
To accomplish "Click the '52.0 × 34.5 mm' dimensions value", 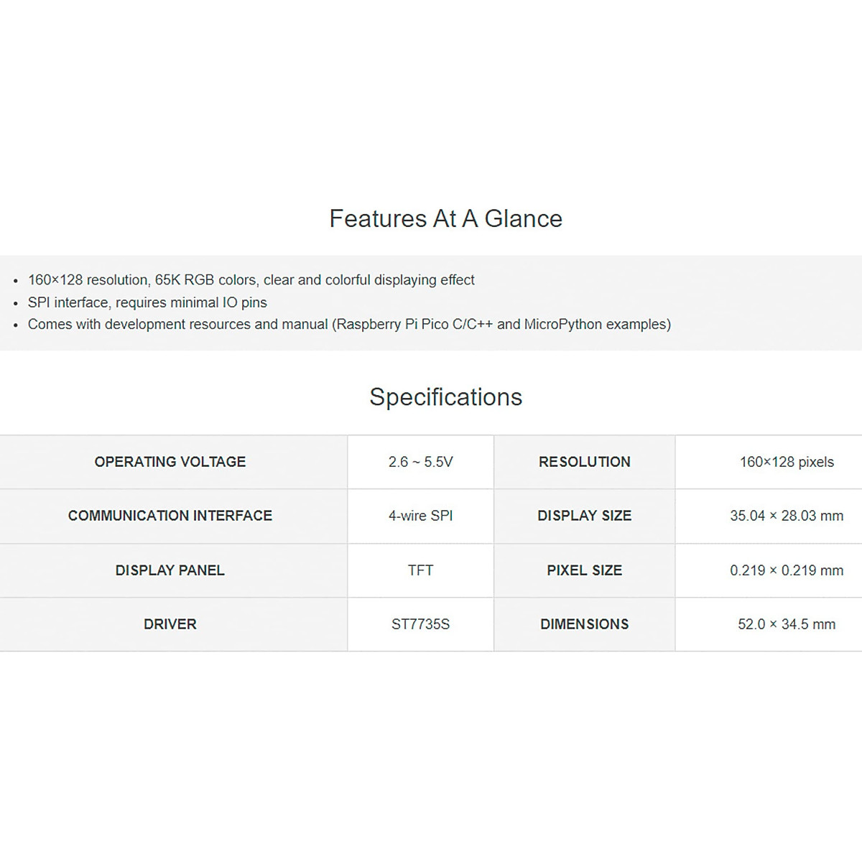I will tap(787, 624).
